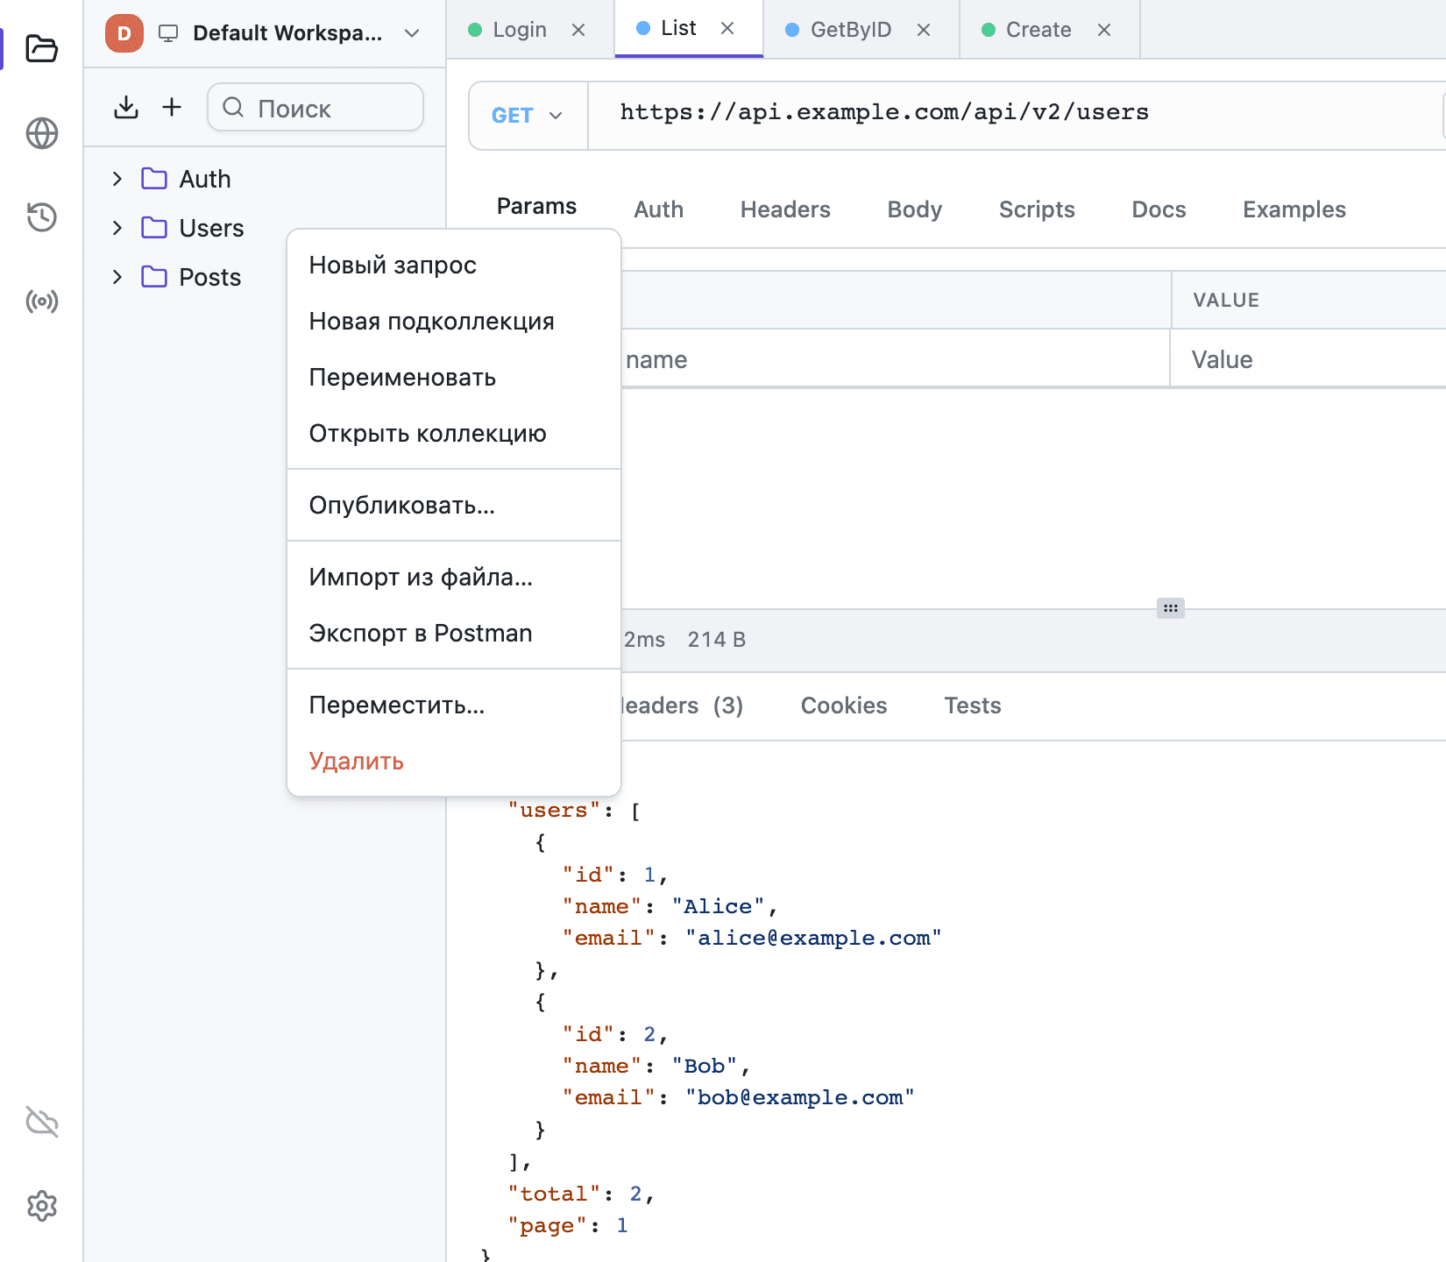The height and width of the screenshot is (1262, 1446).
Task: Click the red Удалить menu item
Action: (x=454, y=761)
